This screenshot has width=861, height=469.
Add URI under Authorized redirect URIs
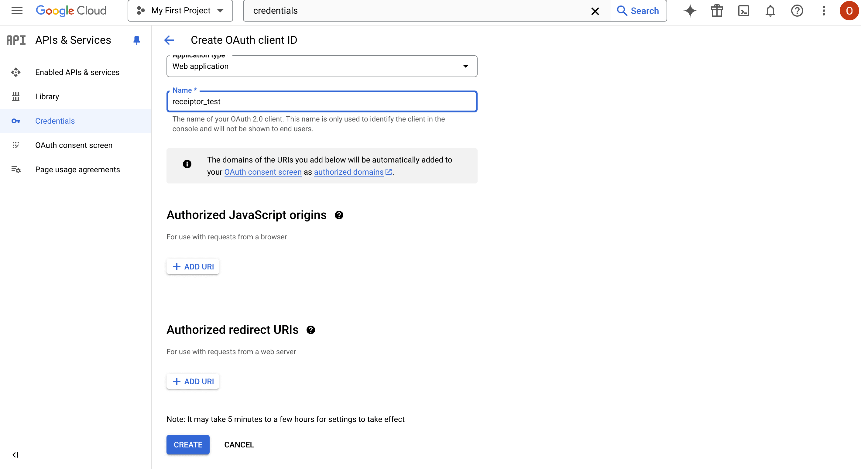(193, 382)
